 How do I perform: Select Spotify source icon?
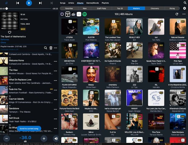coord(85,14)
